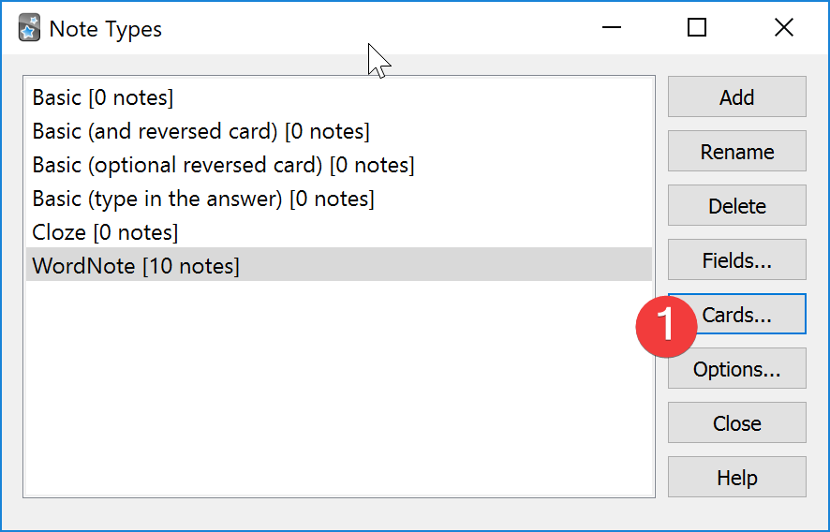The height and width of the screenshot is (532, 830).
Task: Select Basic (and reversed card) note type
Action: 200,131
